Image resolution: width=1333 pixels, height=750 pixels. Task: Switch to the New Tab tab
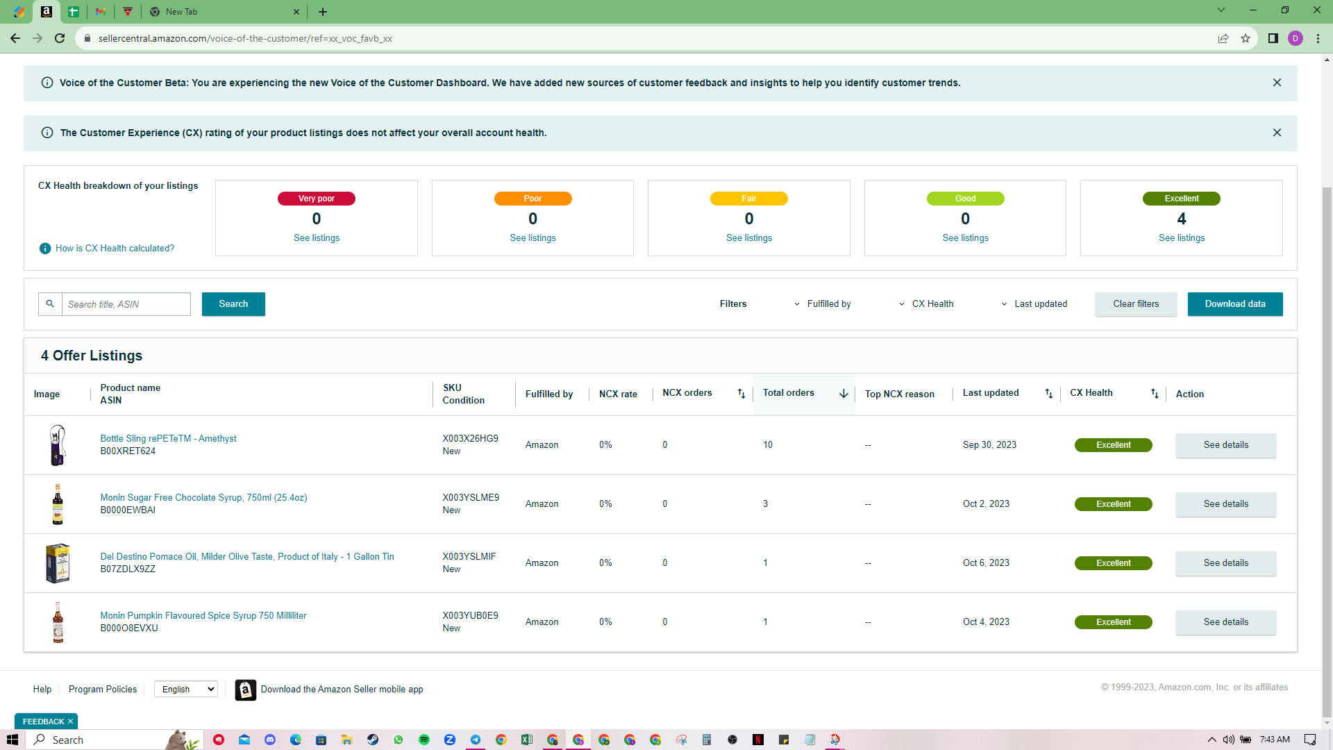pos(226,12)
